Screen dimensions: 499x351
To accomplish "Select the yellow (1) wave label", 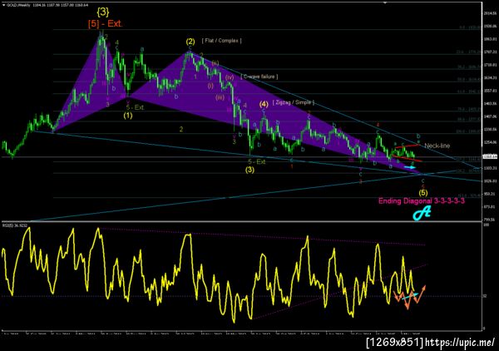I will [128, 116].
